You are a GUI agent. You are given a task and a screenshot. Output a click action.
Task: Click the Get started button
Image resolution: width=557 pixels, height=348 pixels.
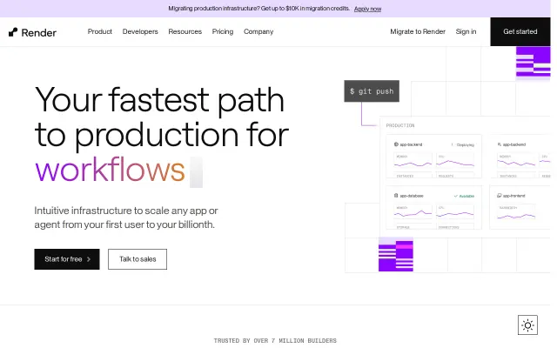pyautogui.click(x=520, y=31)
